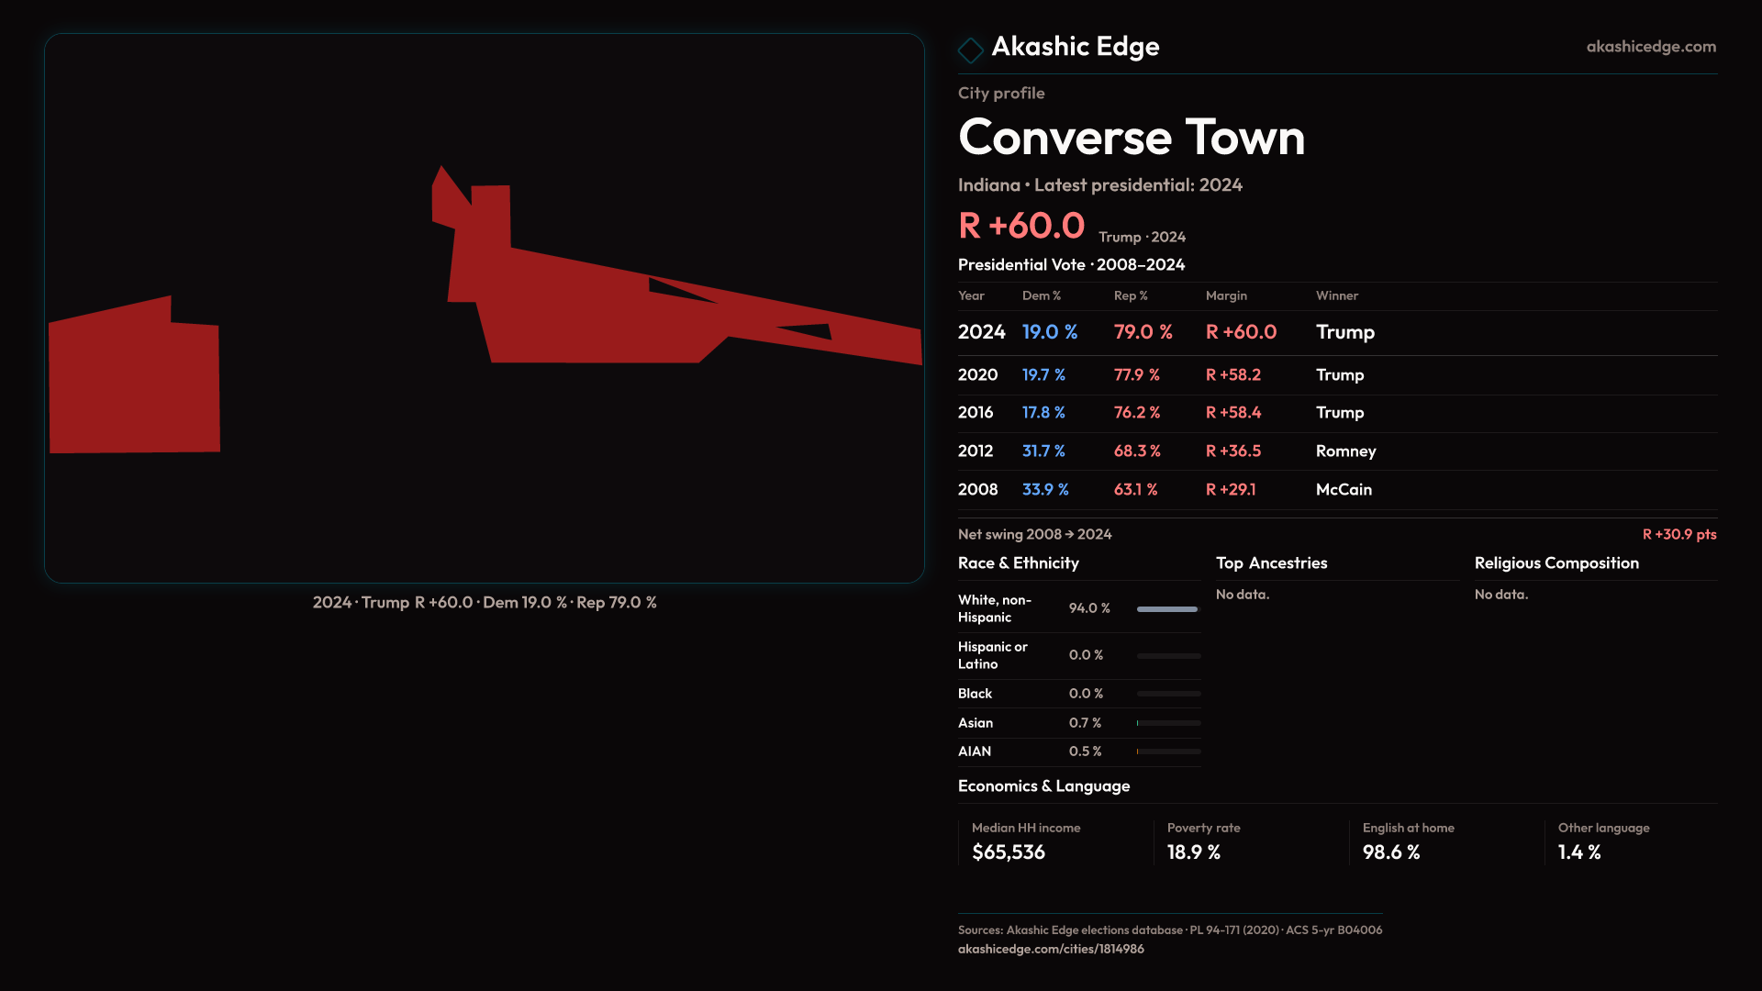Select the 2012 Romney vote row
This screenshot has height=991, width=1762.
tap(1336, 451)
